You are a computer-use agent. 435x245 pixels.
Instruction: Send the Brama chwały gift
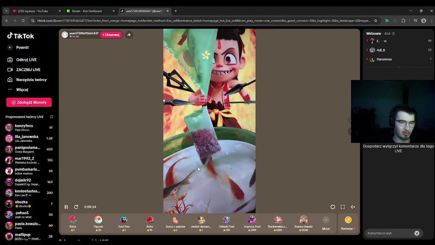coord(303,224)
